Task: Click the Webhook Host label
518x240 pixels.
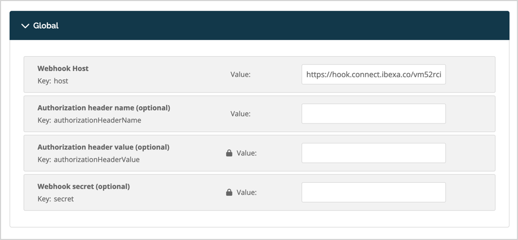Action: click(x=63, y=68)
